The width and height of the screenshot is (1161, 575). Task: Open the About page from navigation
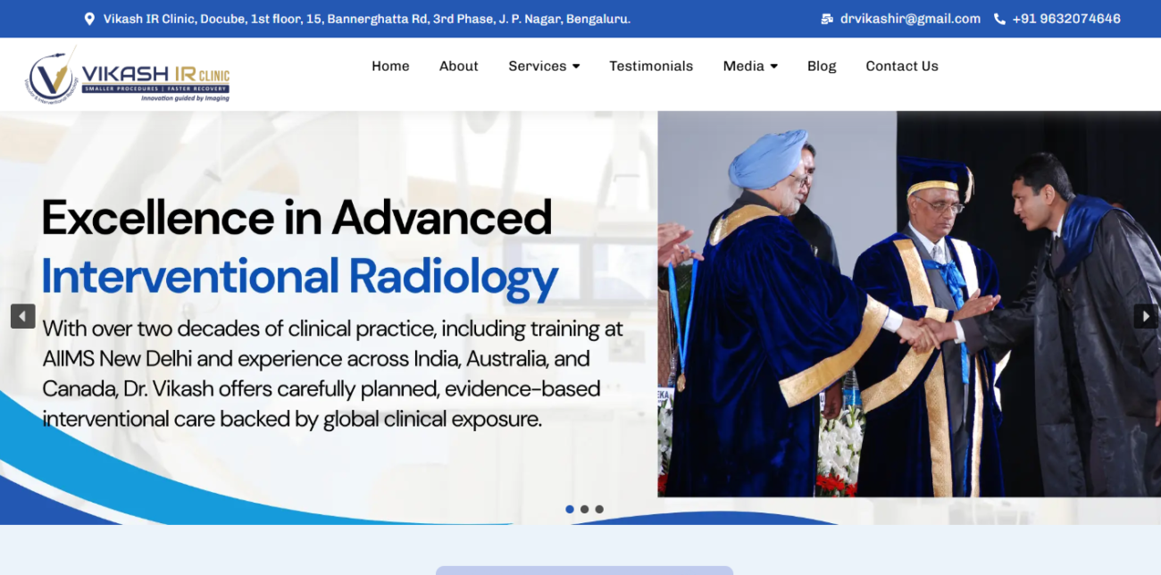point(458,66)
